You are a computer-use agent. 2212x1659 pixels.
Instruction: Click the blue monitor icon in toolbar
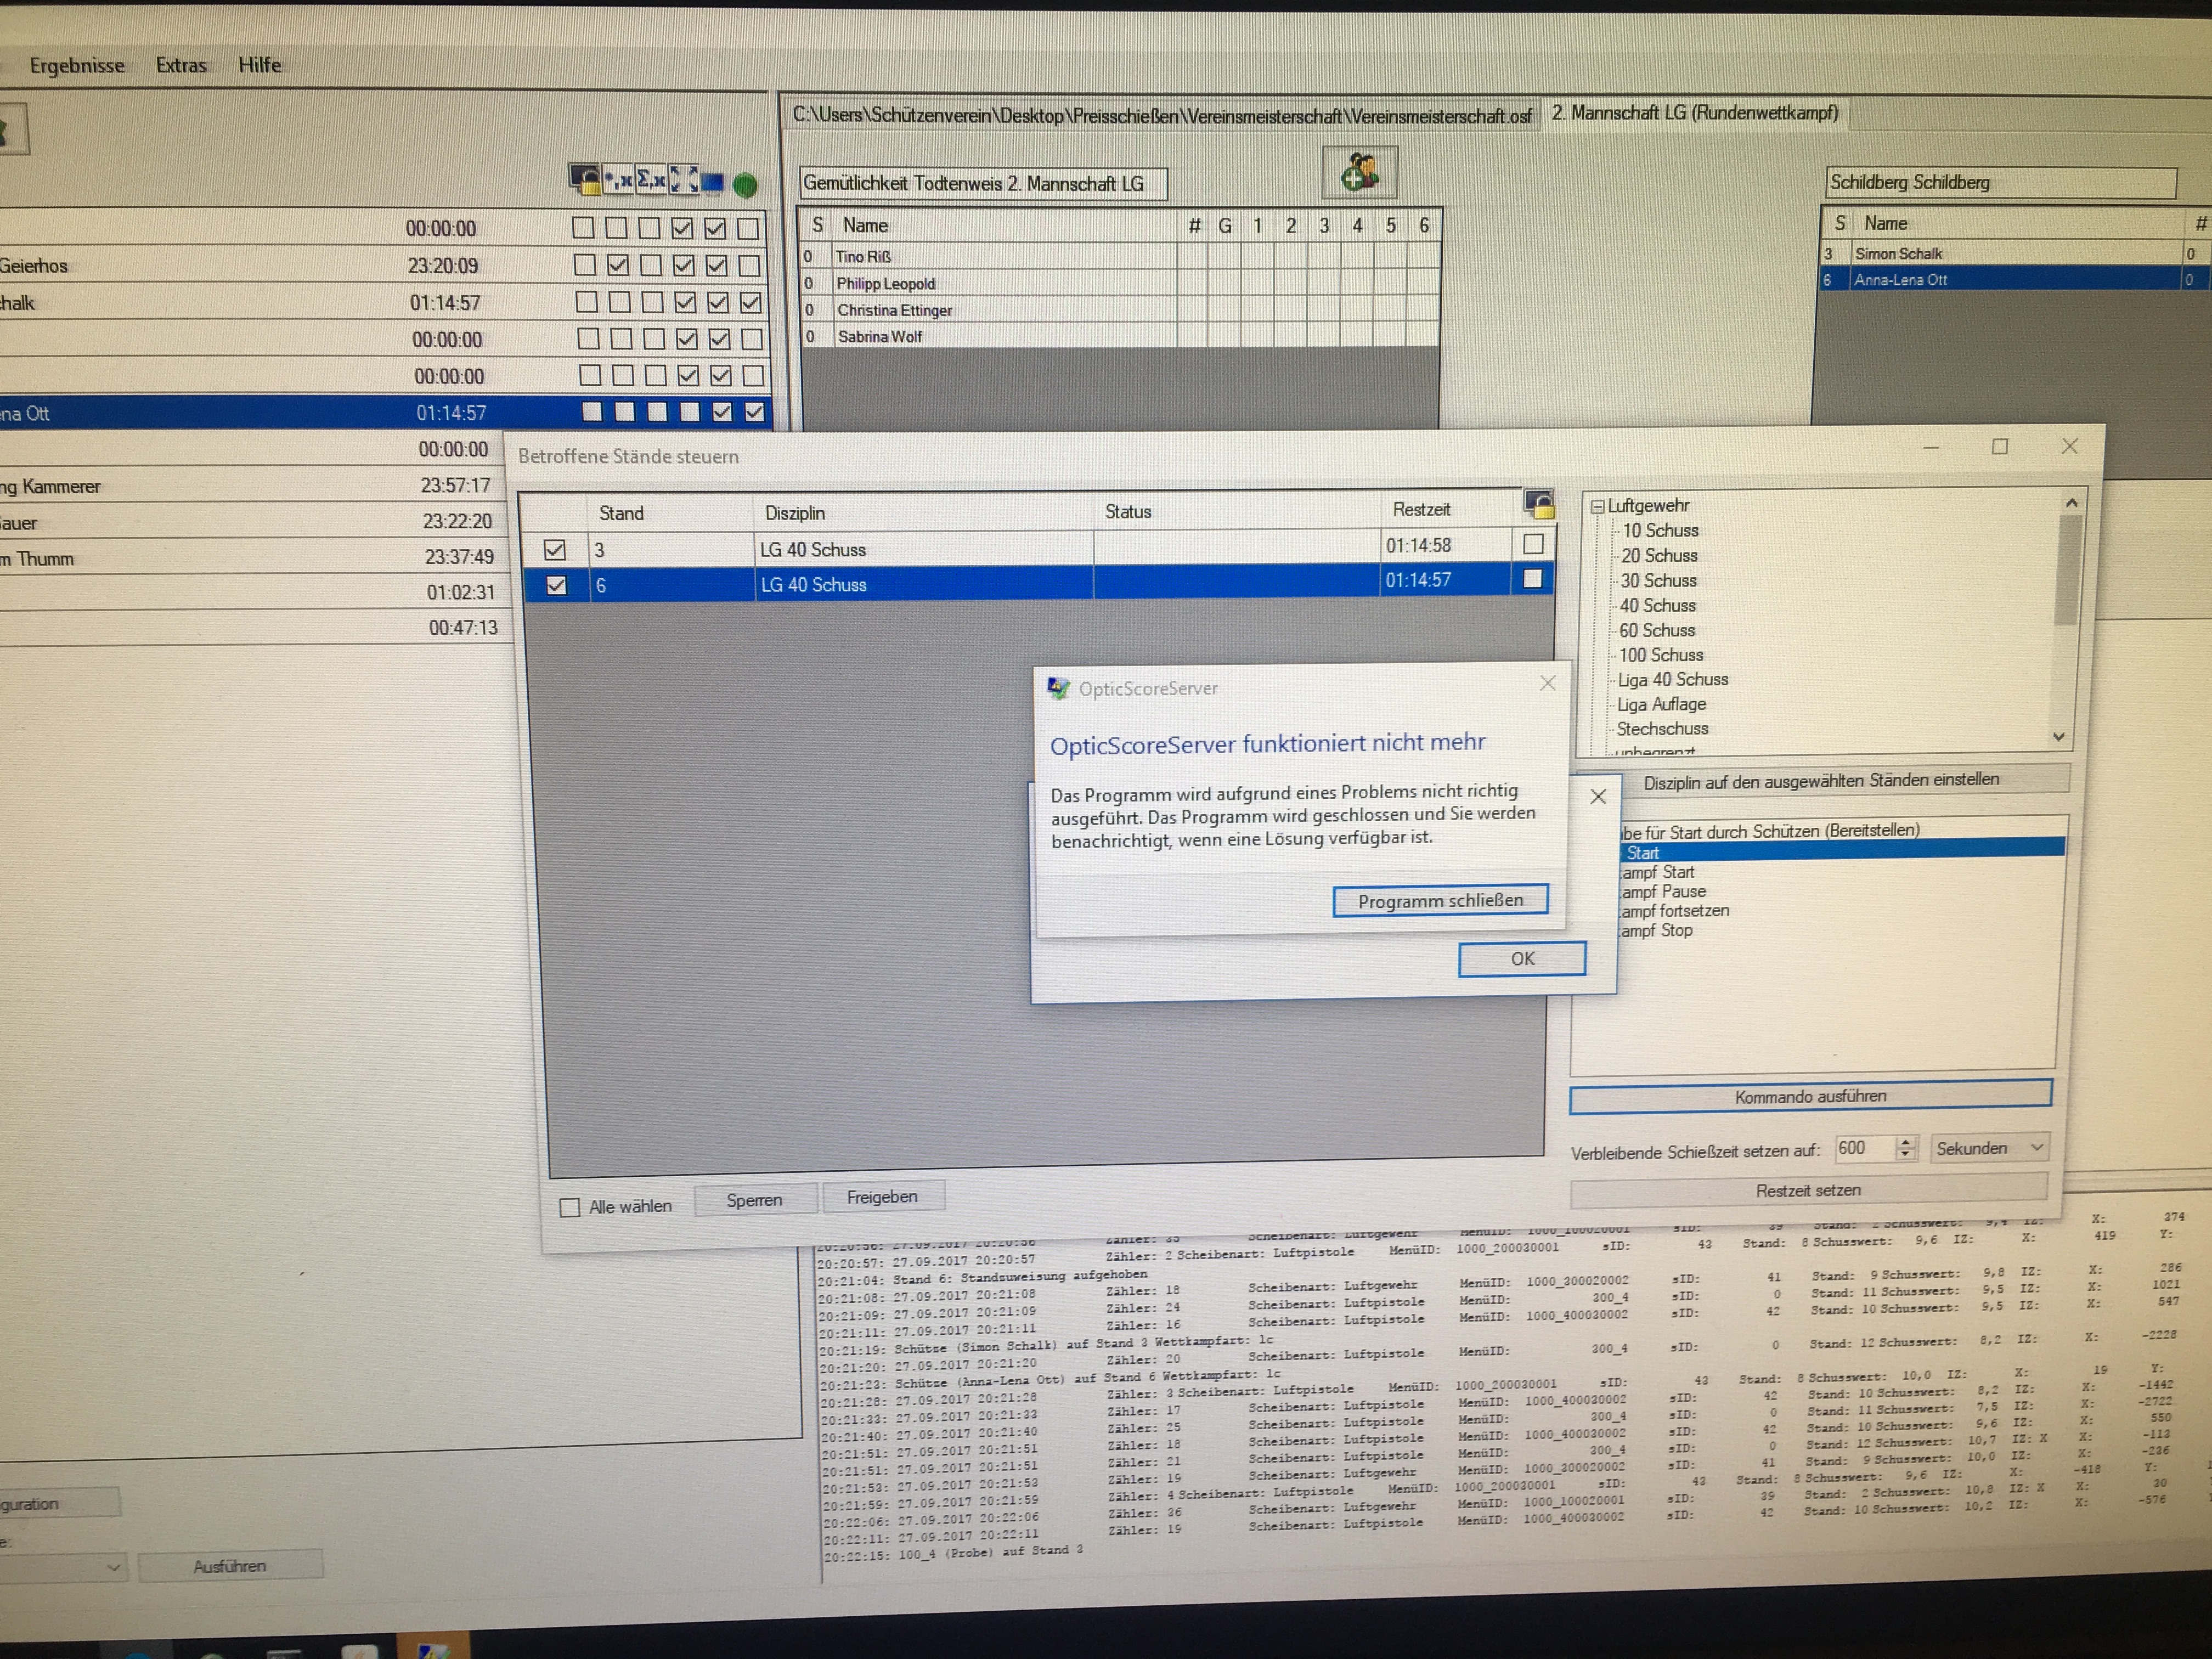[712, 182]
